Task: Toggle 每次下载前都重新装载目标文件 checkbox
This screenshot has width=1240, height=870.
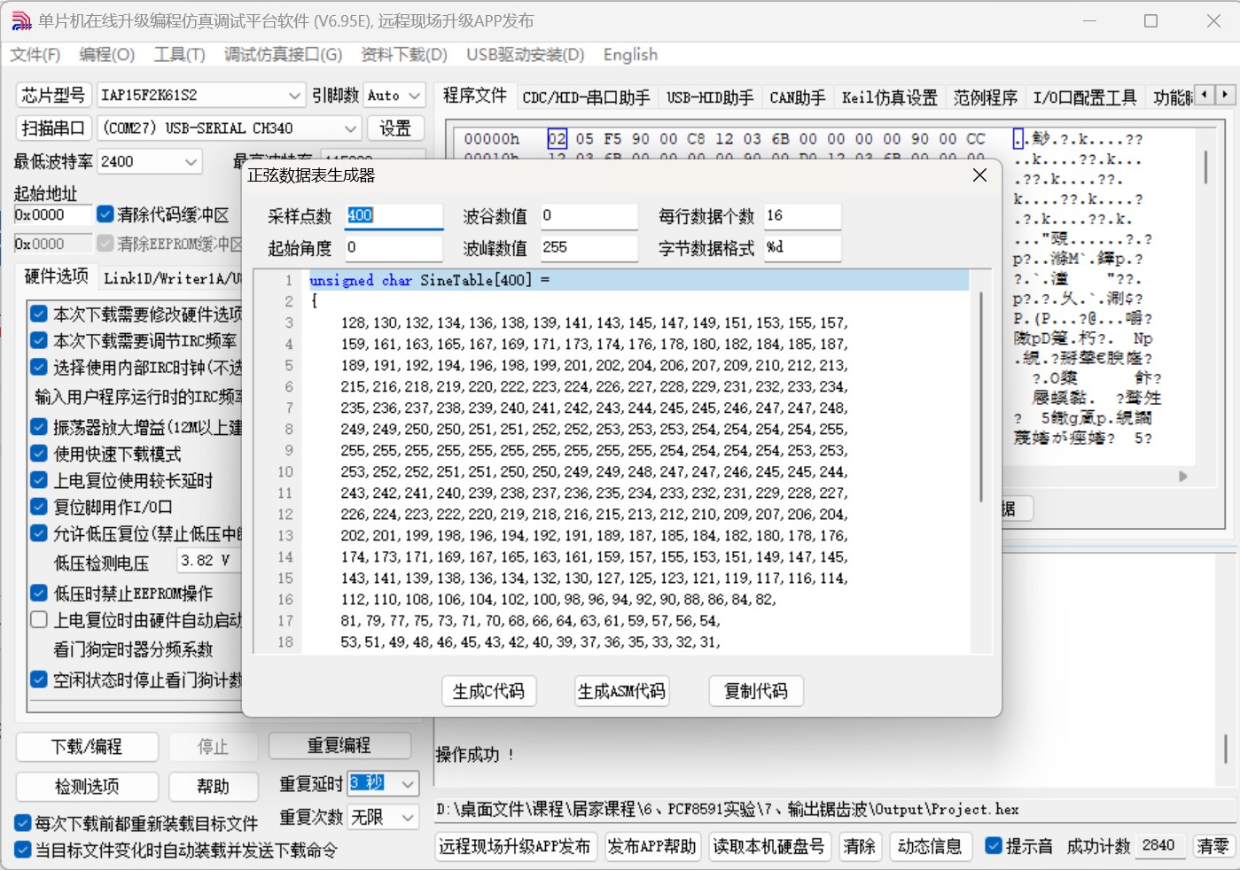Action: (x=23, y=823)
